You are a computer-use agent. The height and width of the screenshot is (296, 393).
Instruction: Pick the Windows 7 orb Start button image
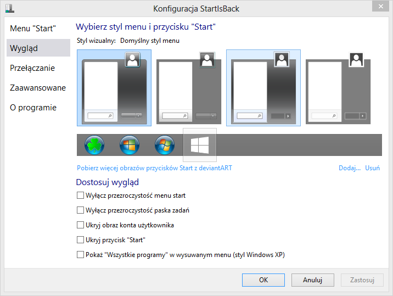(165, 145)
